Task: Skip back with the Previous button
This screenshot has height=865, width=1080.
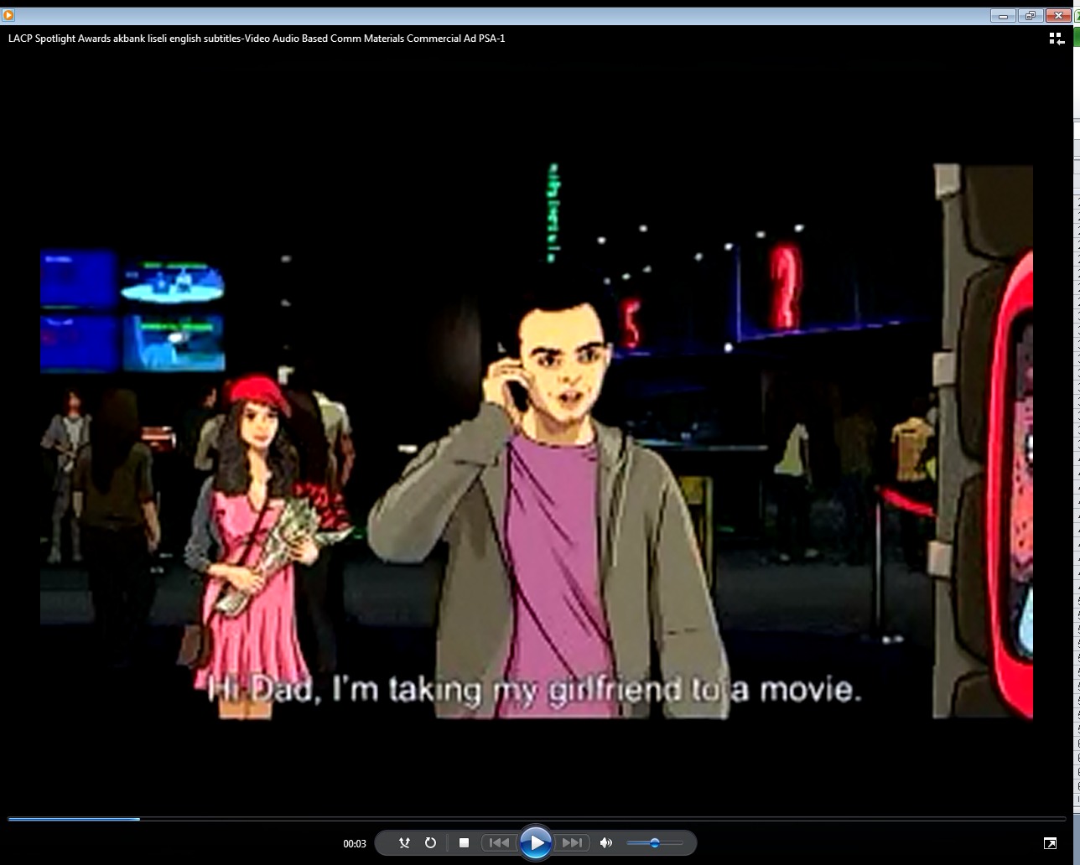Action: click(x=498, y=843)
